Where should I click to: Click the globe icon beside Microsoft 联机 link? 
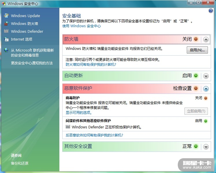point(6,50)
